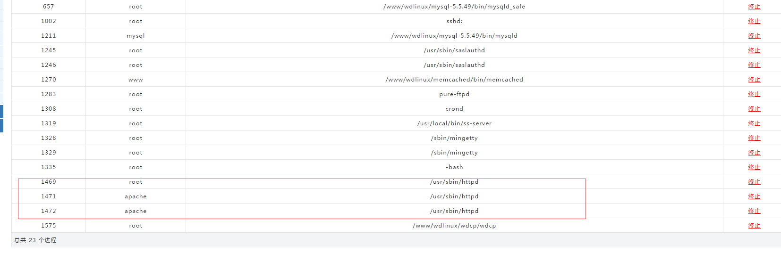End memcached process 1270

point(754,80)
